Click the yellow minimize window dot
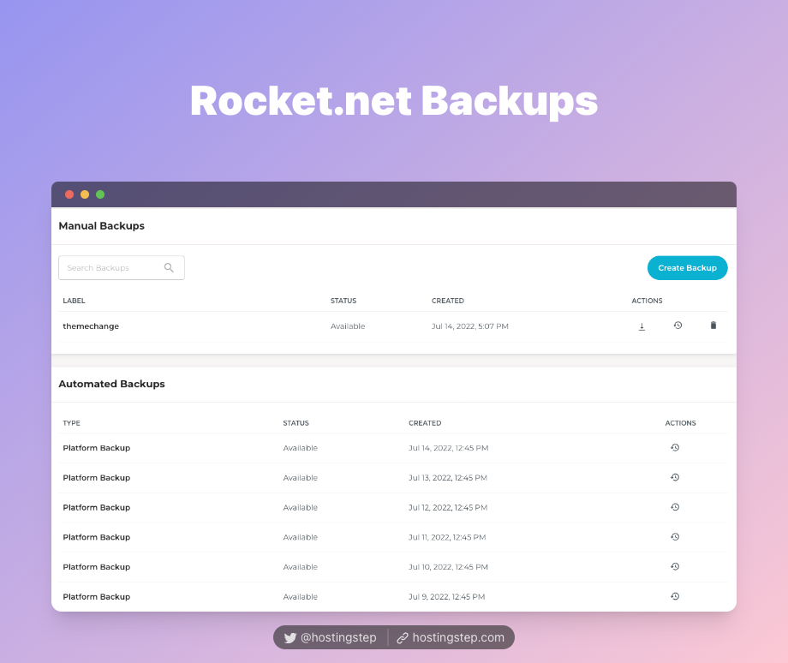788x663 pixels. (85, 194)
